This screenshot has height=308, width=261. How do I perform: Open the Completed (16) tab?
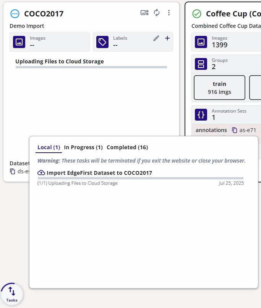[x=127, y=147]
